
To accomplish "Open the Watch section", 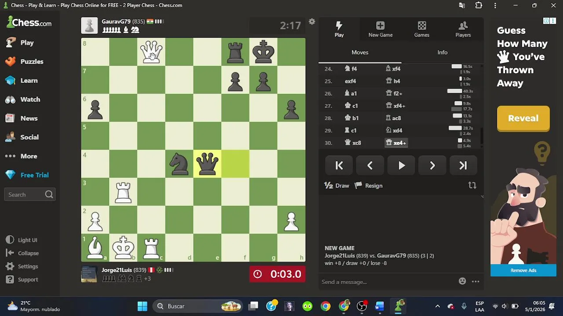I will [23, 99].
